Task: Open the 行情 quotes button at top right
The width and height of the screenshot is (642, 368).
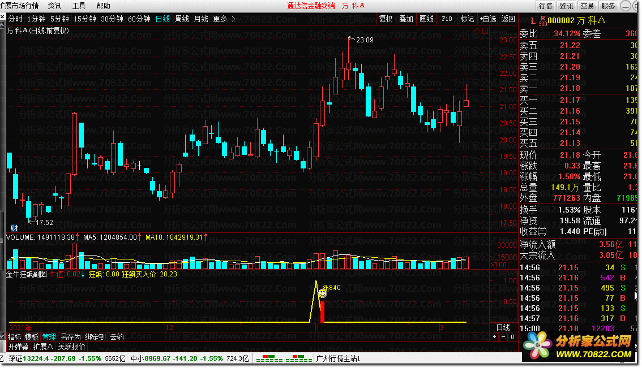Action: 545,6
